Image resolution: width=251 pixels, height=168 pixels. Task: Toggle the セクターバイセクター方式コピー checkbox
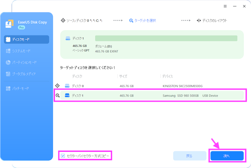[x=63, y=156]
